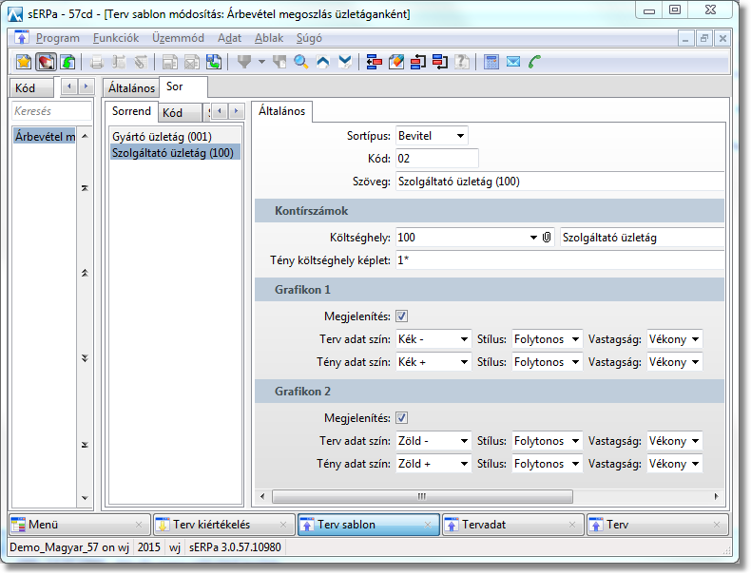Click the envelope mail icon

513,62
